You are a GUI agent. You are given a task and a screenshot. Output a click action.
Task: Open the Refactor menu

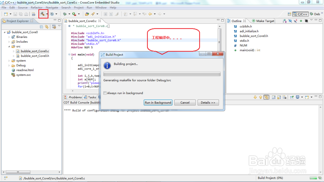[37, 7]
